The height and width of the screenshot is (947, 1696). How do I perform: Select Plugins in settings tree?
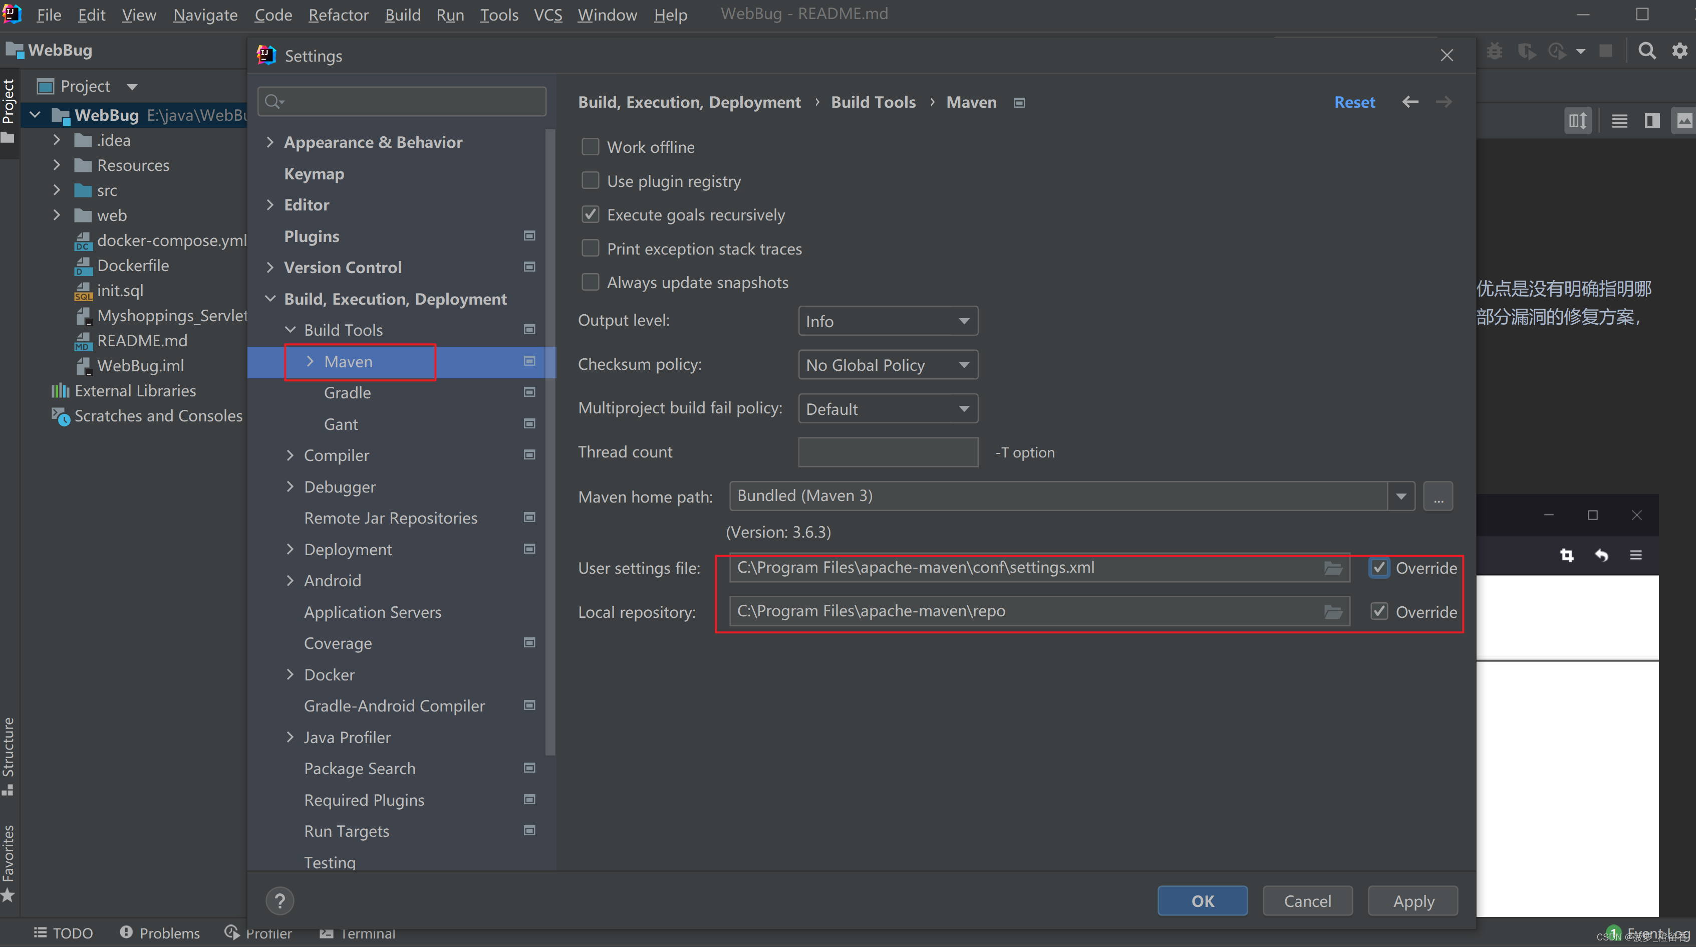pos(312,236)
